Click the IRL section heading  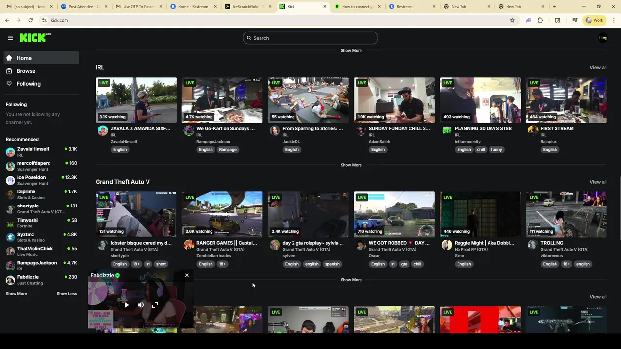point(100,67)
